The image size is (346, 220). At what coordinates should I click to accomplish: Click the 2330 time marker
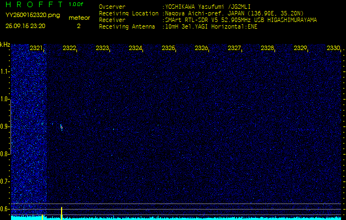[x=333, y=48]
